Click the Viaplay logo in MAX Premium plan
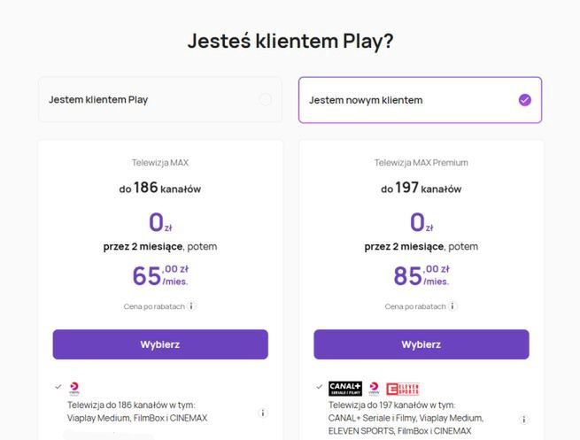The height and width of the screenshot is (440, 580). [x=374, y=388]
